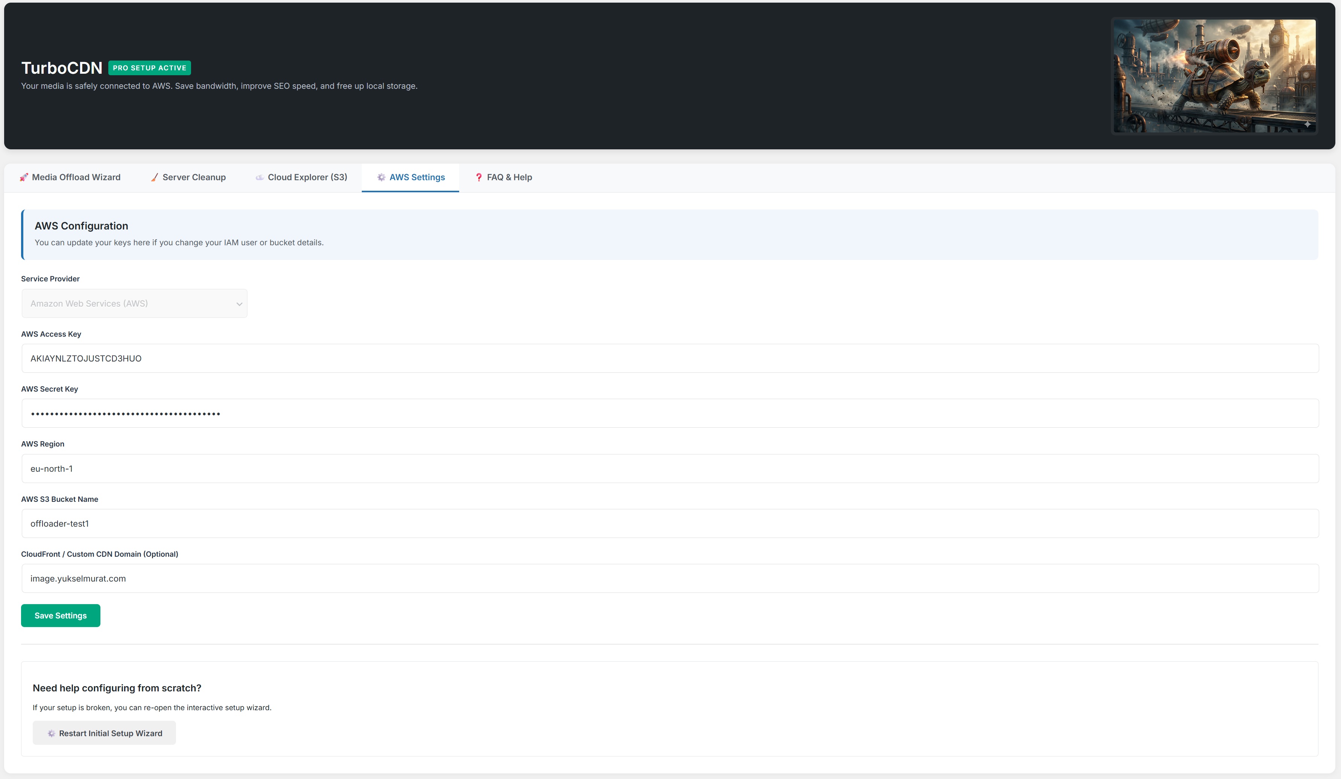Click into the AWS Secret Key field
The height and width of the screenshot is (779, 1341).
[x=669, y=413]
